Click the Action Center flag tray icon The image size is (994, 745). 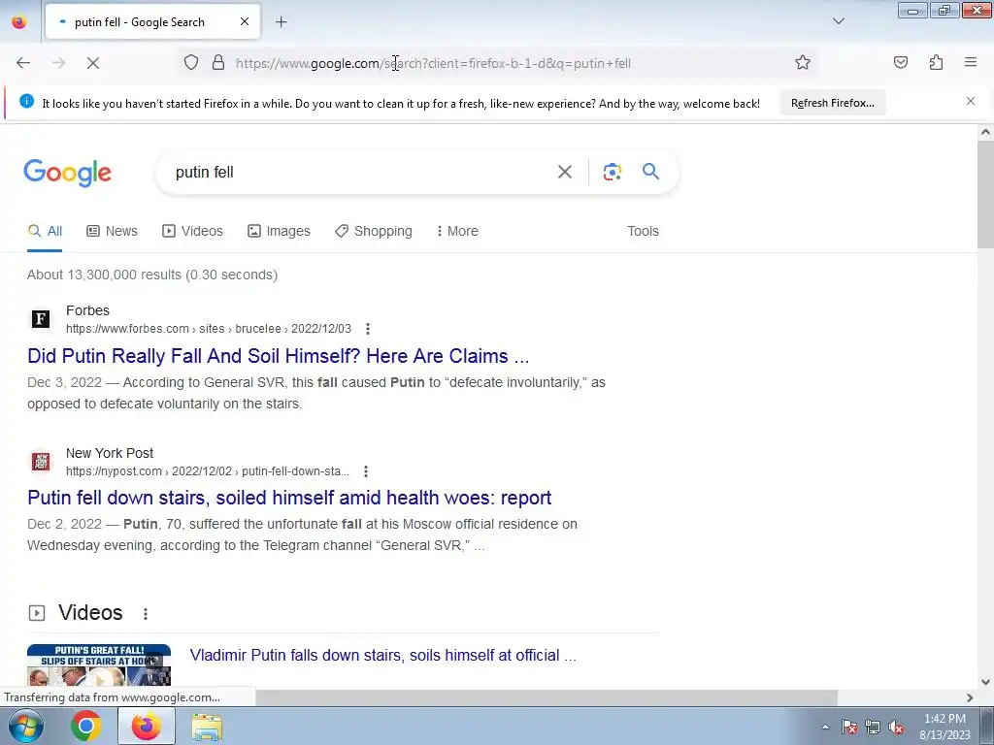click(849, 728)
